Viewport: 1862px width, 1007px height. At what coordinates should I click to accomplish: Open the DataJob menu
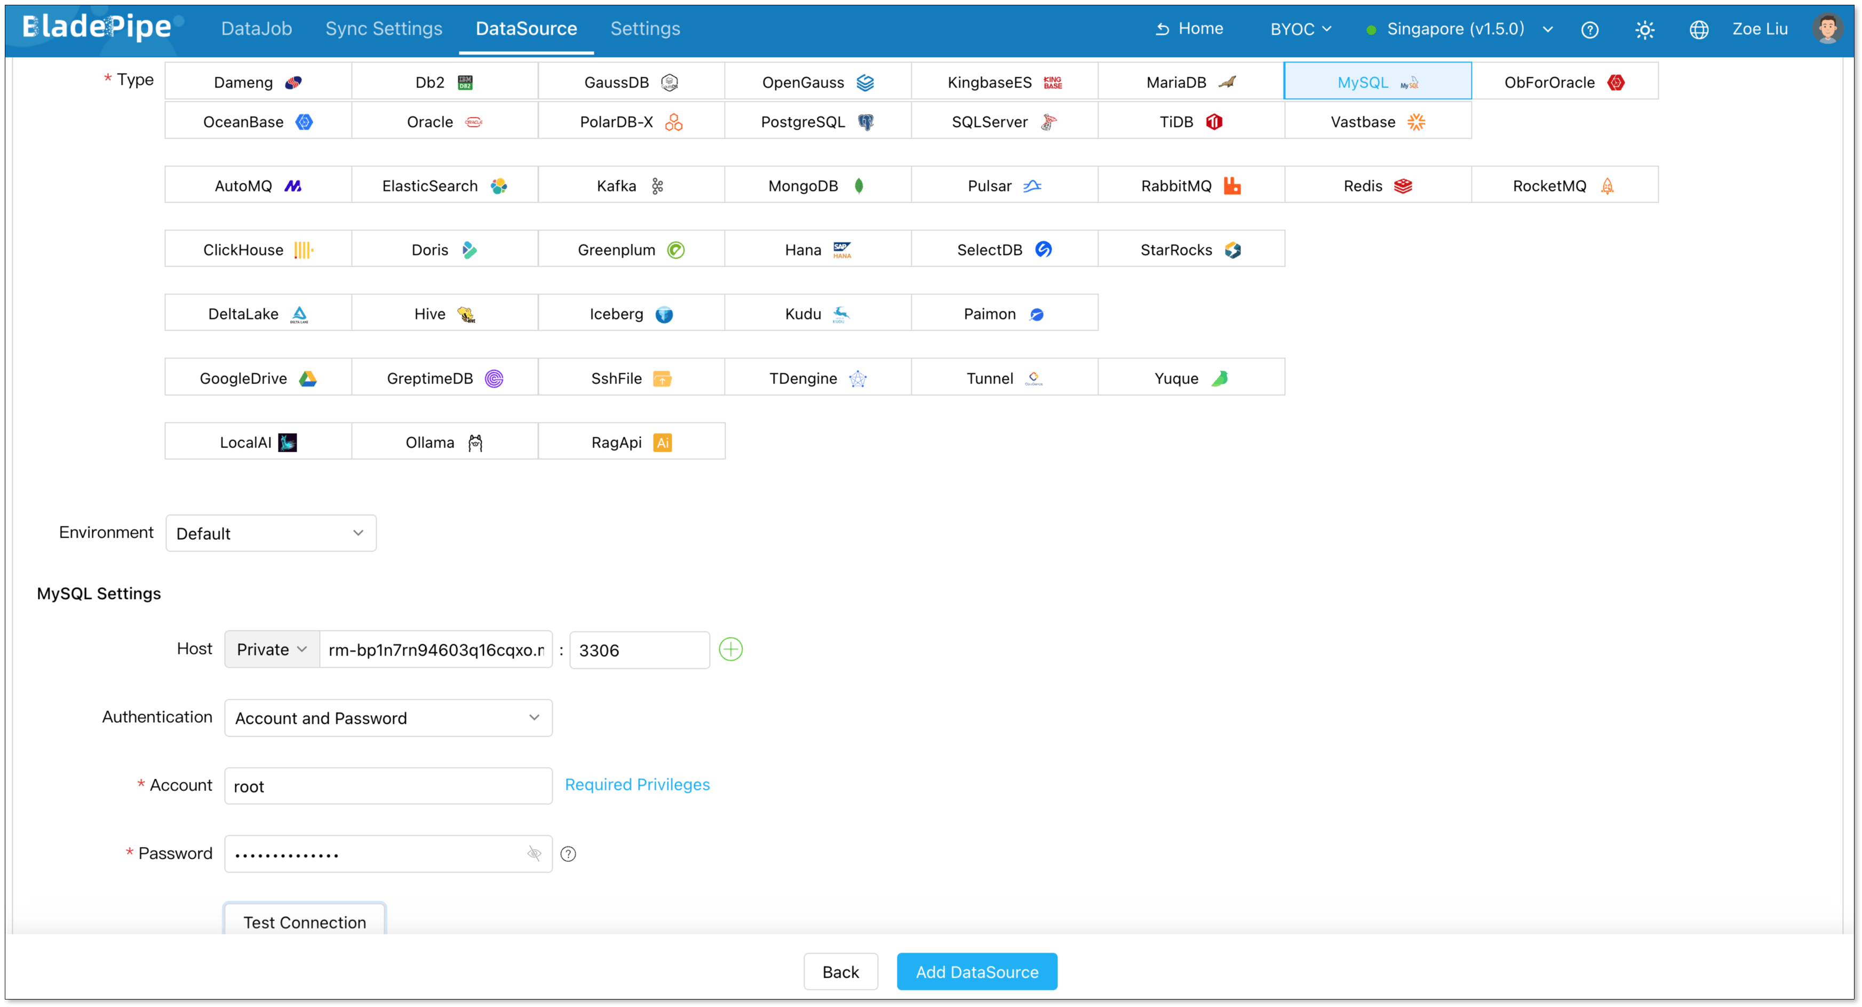coord(257,29)
